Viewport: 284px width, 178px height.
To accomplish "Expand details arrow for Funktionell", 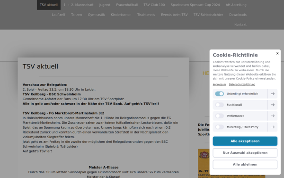I will tap(273, 105).
